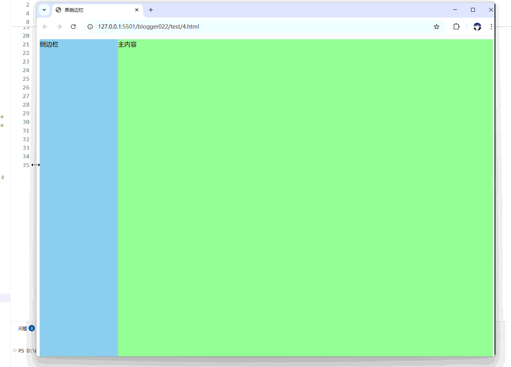Image resolution: width=511 pixels, height=367 pixels.
Task: Click the 侧边栏 sidebar text
Action: (49, 44)
